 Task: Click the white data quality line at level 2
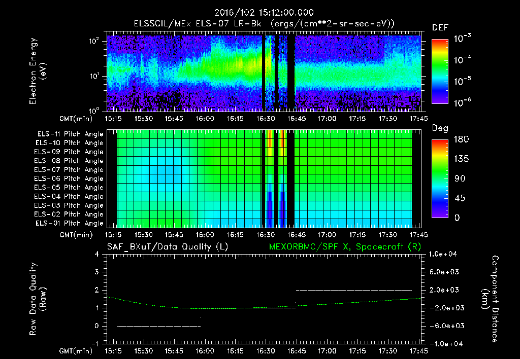[x=353, y=290]
